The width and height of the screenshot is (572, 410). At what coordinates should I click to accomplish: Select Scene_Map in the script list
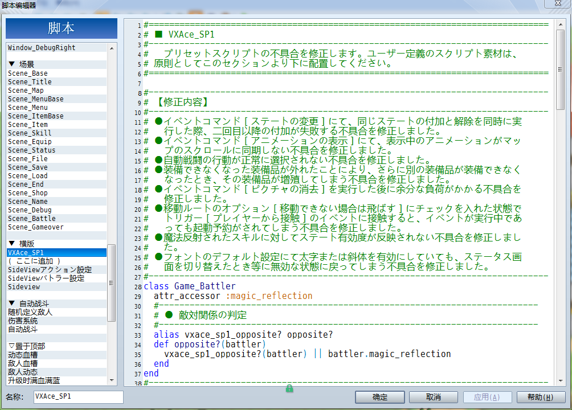56,91
